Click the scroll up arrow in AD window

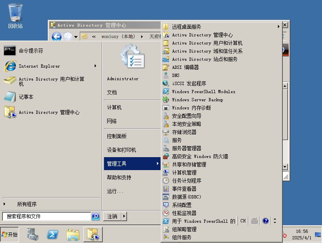285,86
